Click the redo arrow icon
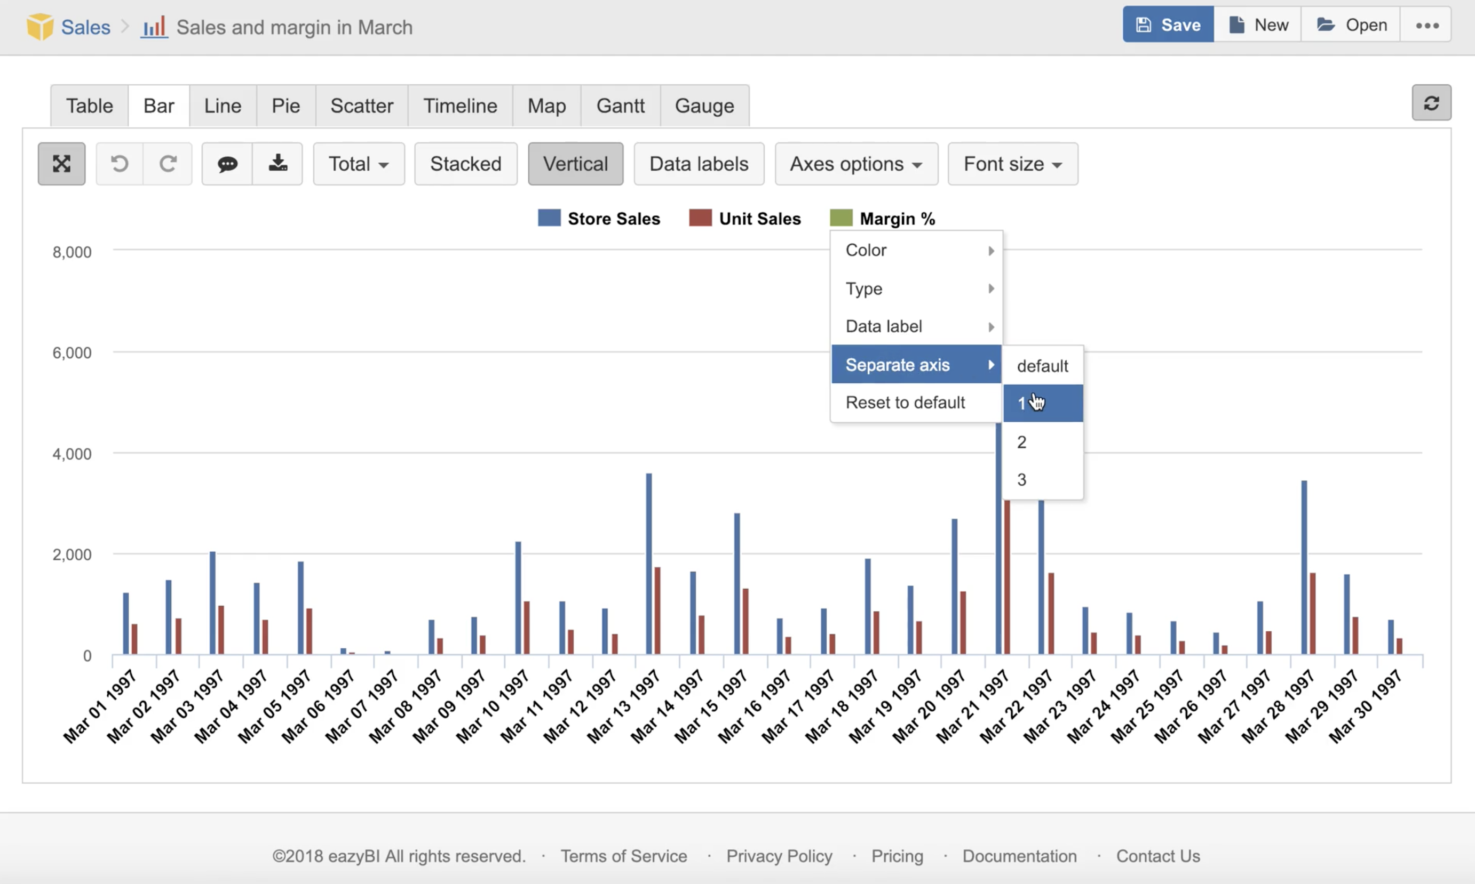This screenshot has height=884, width=1475. tap(168, 164)
